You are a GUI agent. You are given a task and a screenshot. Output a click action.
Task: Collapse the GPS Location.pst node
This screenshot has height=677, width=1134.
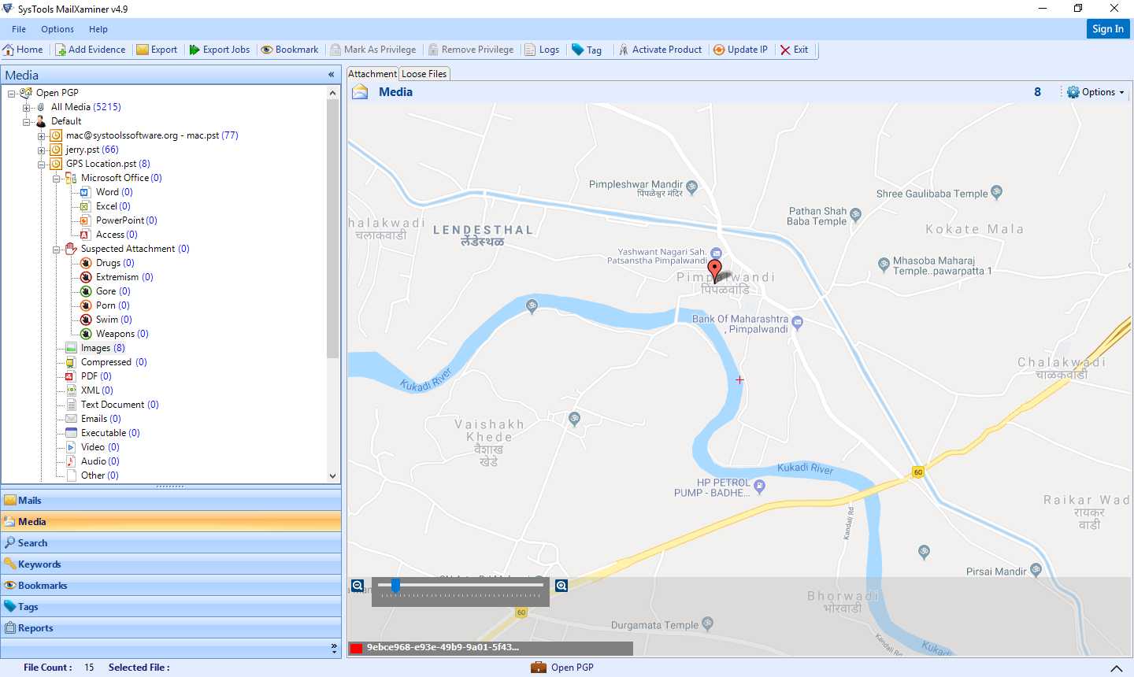[42, 164]
